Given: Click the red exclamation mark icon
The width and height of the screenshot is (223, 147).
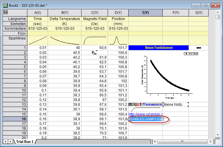Looking at the screenshot, I should 141,105.
